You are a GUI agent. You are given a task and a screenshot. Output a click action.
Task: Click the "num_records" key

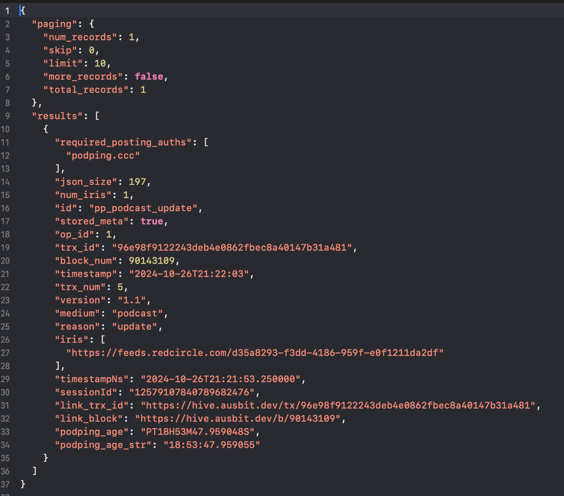coord(80,37)
